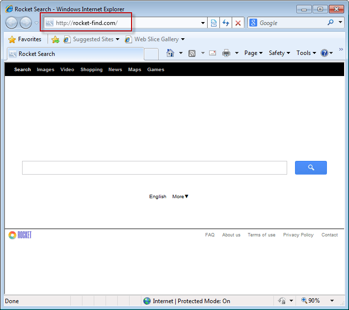Viewport: 349px width, 310px height.
Task: Open a new blank tab
Action: (151, 54)
